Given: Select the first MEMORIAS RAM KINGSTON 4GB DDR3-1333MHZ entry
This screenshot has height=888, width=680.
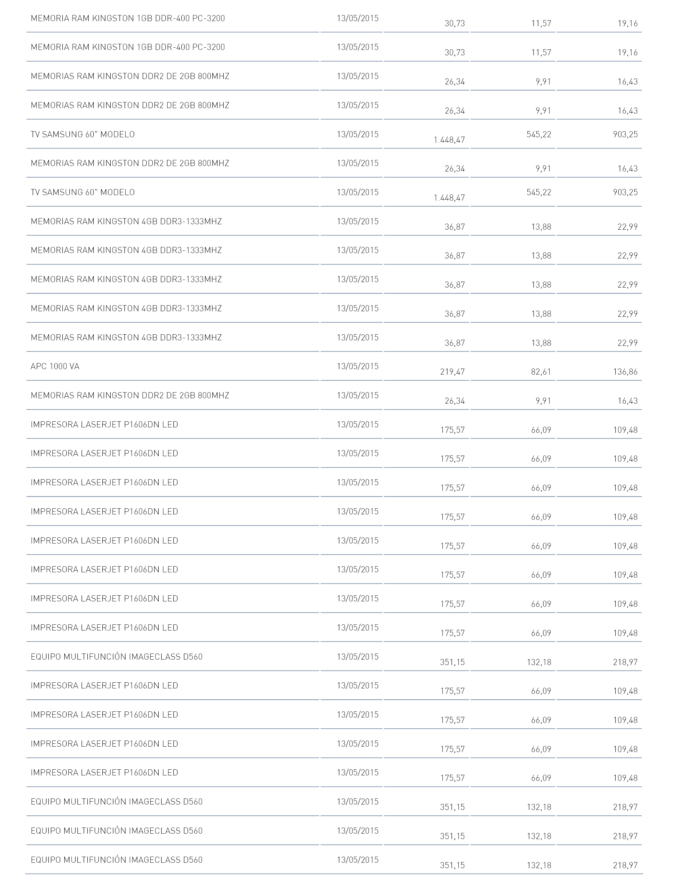Looking at the screenshot, I should [x=126, y=221].
